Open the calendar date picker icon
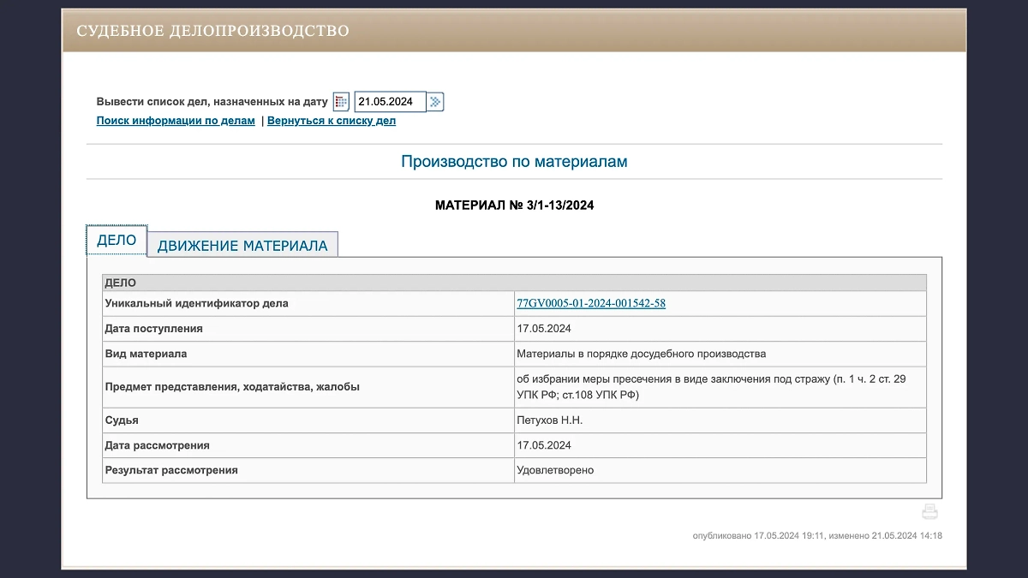The height and width of the screenshot is (578, 1028). [x=341, y=102]
